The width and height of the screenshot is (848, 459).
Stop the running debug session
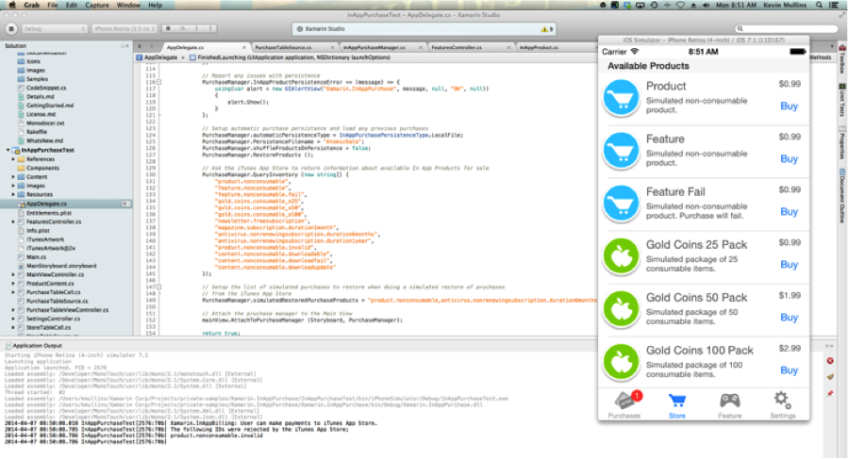(11, 28)
